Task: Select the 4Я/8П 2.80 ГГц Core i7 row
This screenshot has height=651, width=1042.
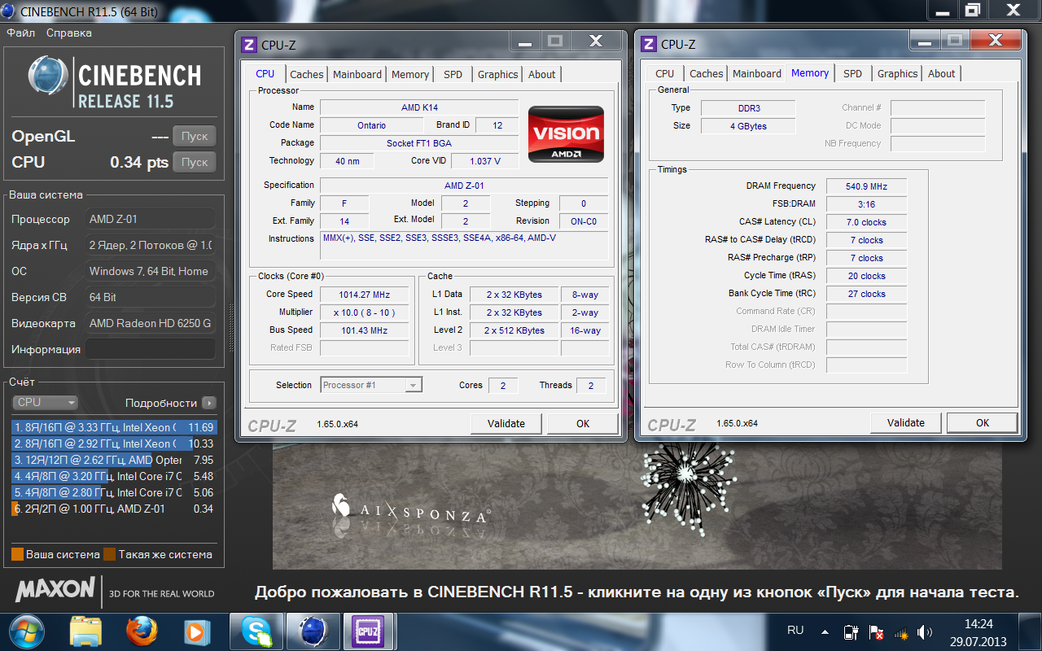Action: click(114, 492)
